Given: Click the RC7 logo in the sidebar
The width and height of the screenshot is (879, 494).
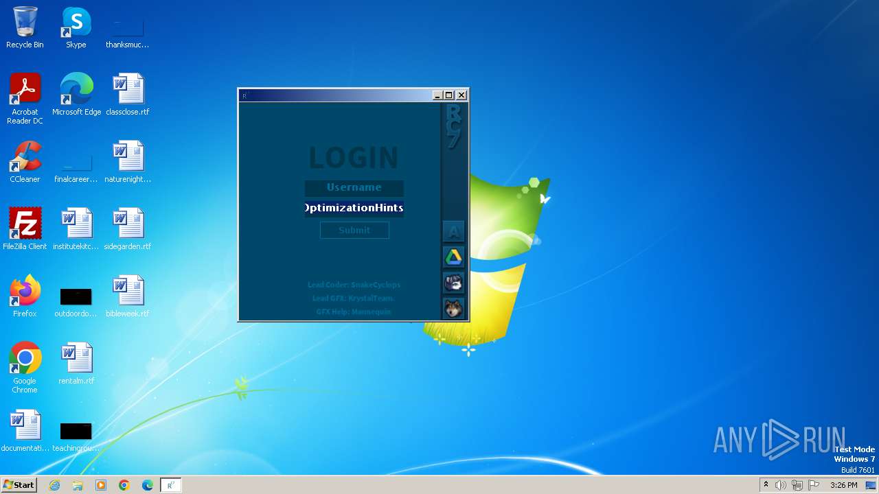Looking at the screenshot, I should click(454, 126).
